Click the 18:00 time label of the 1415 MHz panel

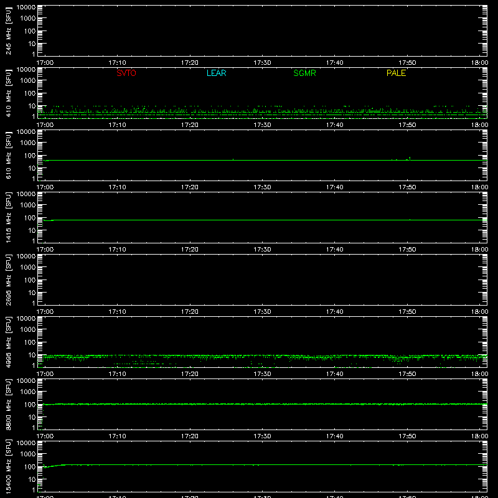479,250
